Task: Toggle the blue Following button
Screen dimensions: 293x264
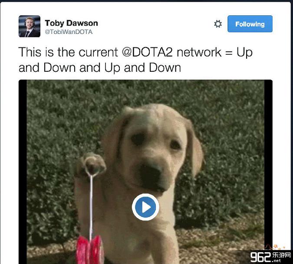Action: click(x=250, y=24)
